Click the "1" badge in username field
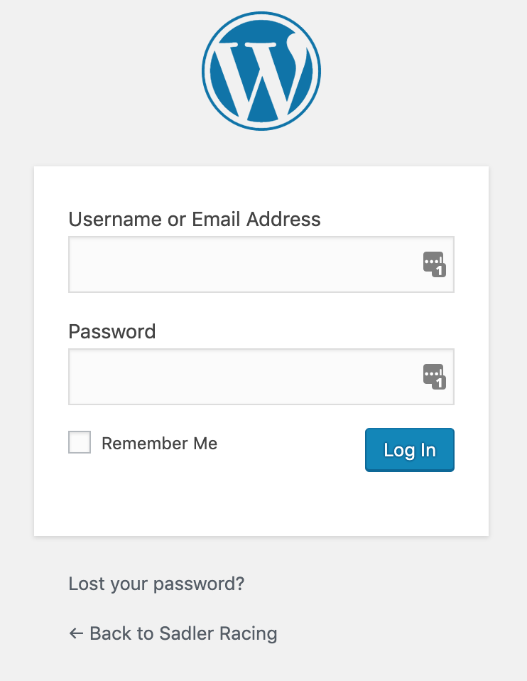 pos(440,271)
